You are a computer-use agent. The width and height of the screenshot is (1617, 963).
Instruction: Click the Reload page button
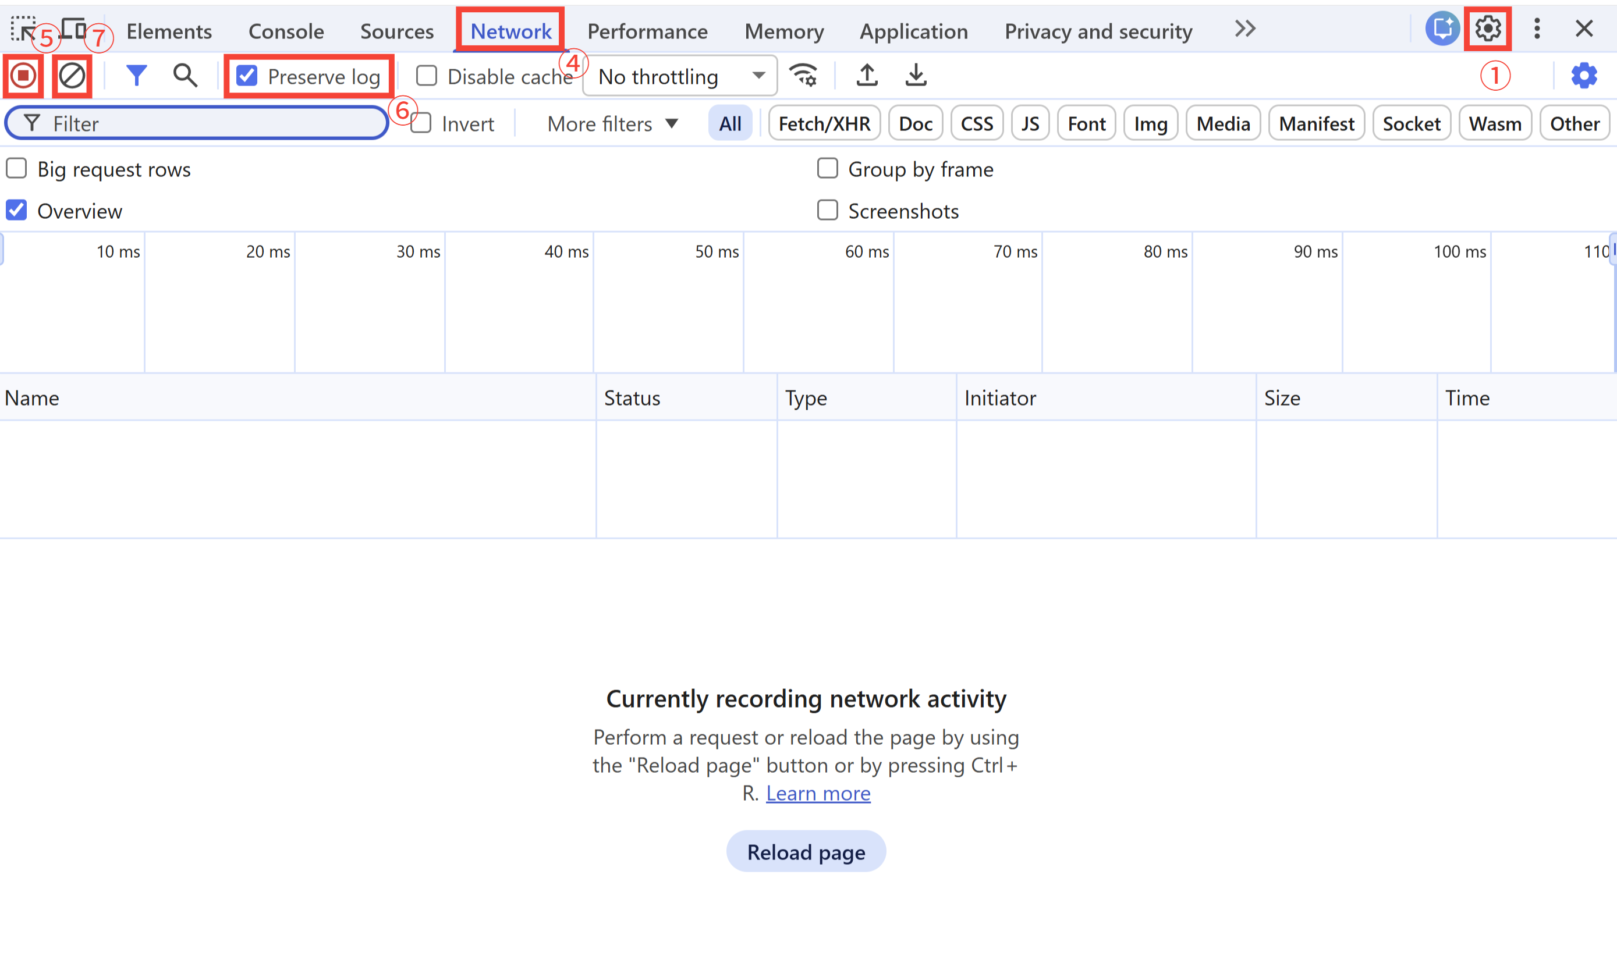pyautogui.click(x=806, y=851)
